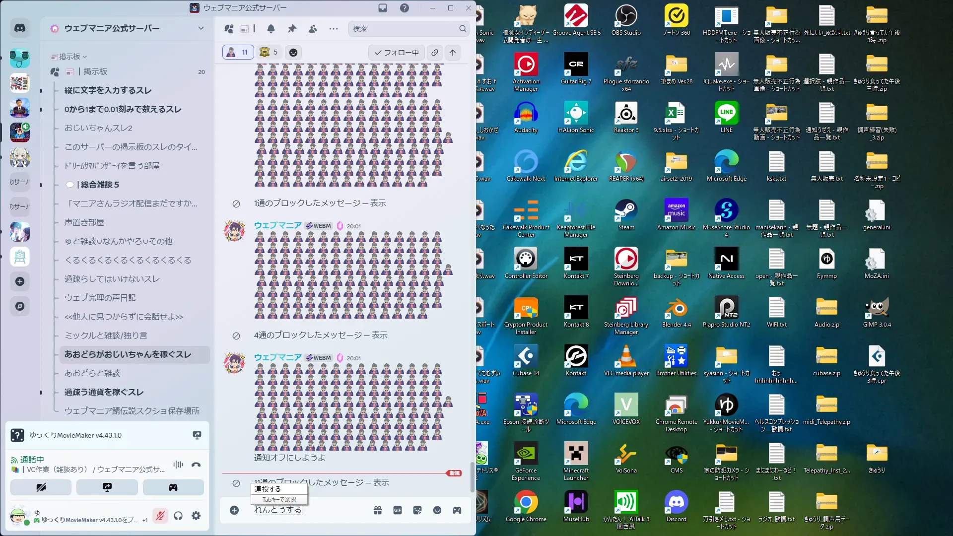
Task: Disconnect from the voice call
Action: pos(196,465)
